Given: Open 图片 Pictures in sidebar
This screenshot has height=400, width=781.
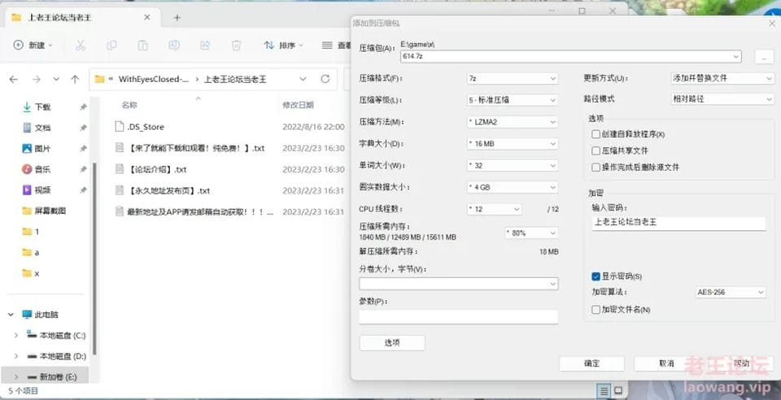Looking at the screenshot, I should 42,148.
